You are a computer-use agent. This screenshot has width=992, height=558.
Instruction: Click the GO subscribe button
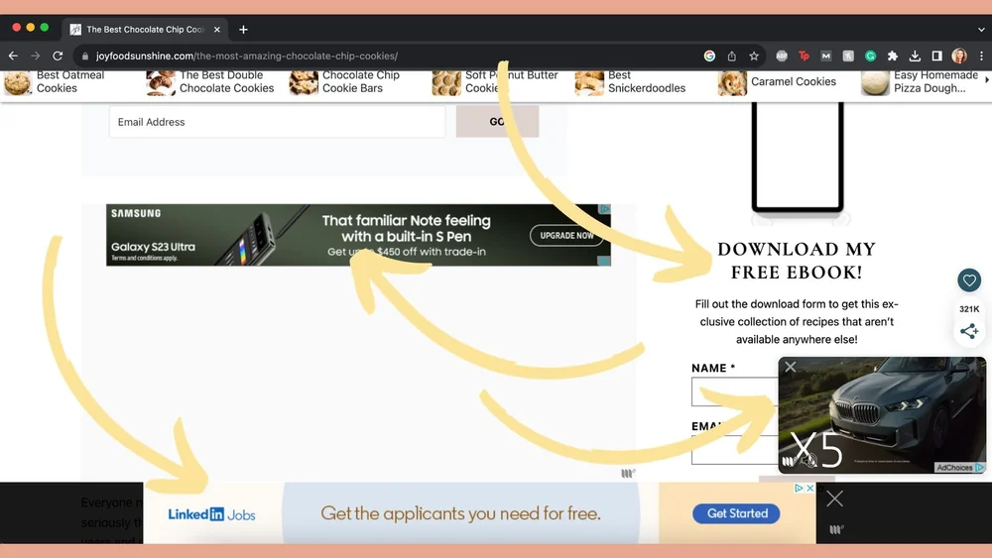[497, 121]
